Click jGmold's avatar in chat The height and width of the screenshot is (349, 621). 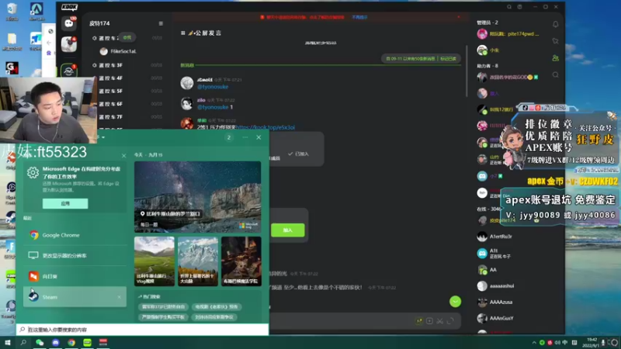(x=187, y=83)
